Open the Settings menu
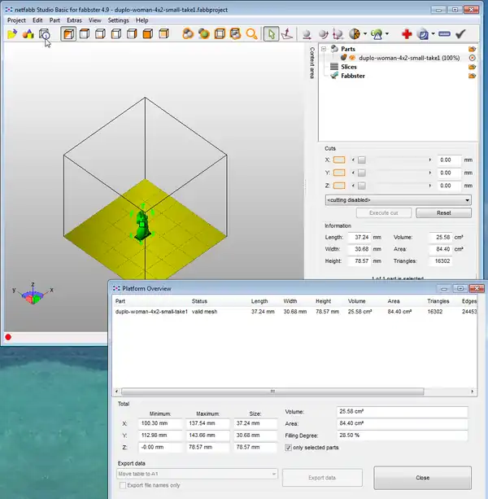This screenshot has height=499, width=488. [119, 20]
